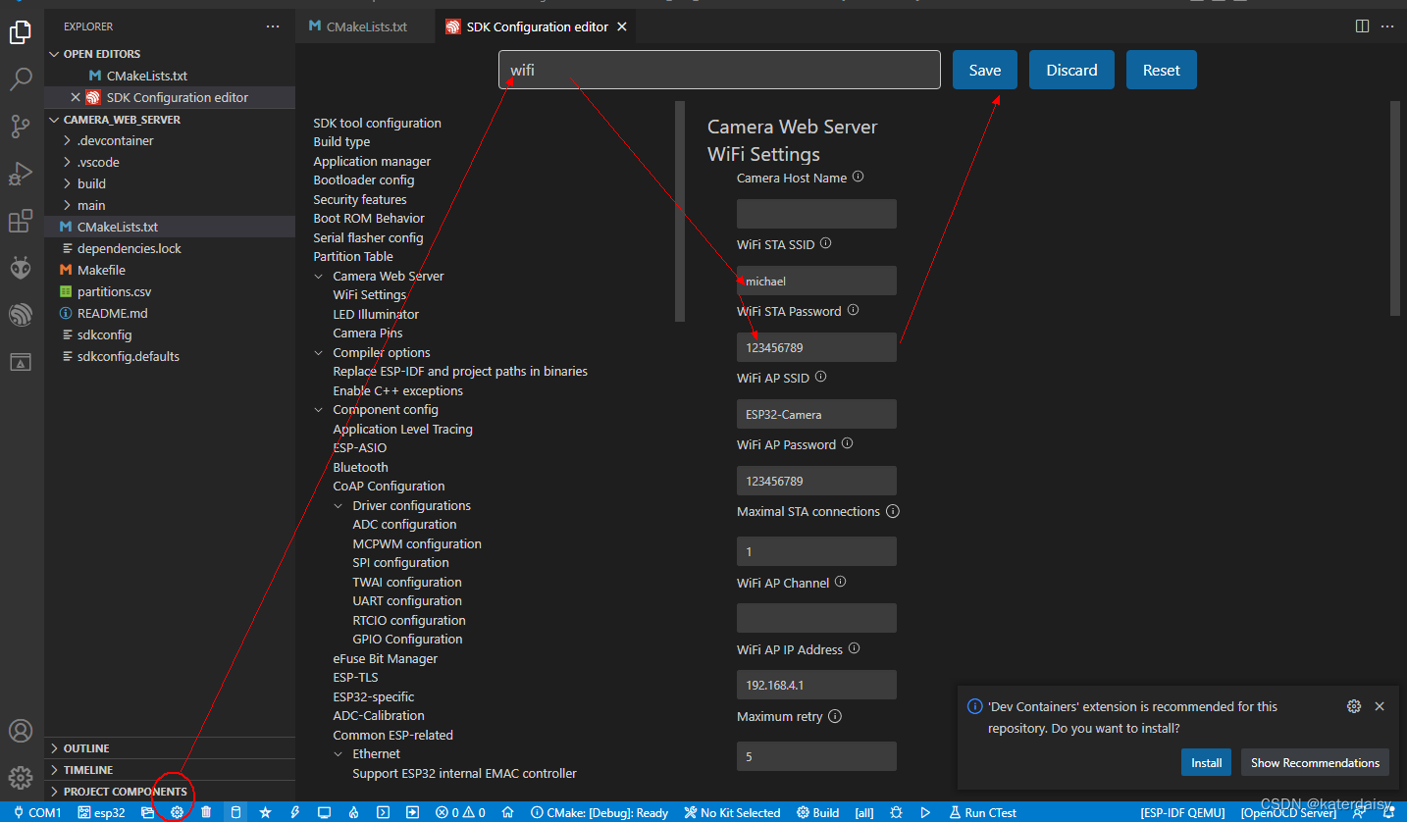Select LED Illuminator in config tree
This screenshot has width=1407, height=822.
[376, 314]
